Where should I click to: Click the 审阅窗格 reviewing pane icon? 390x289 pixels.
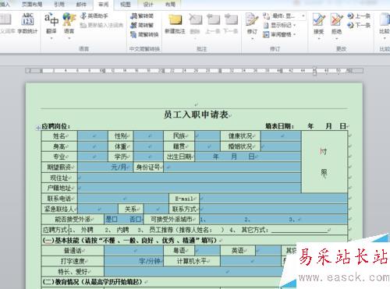point(266,34)
